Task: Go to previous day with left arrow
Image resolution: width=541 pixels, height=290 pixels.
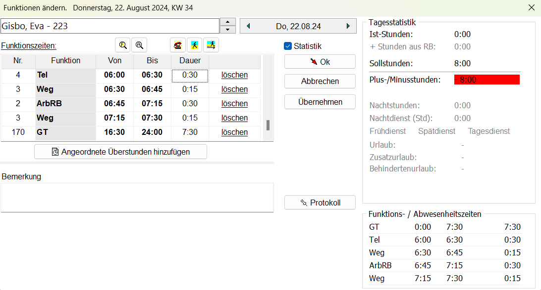Action: (248, 26)
